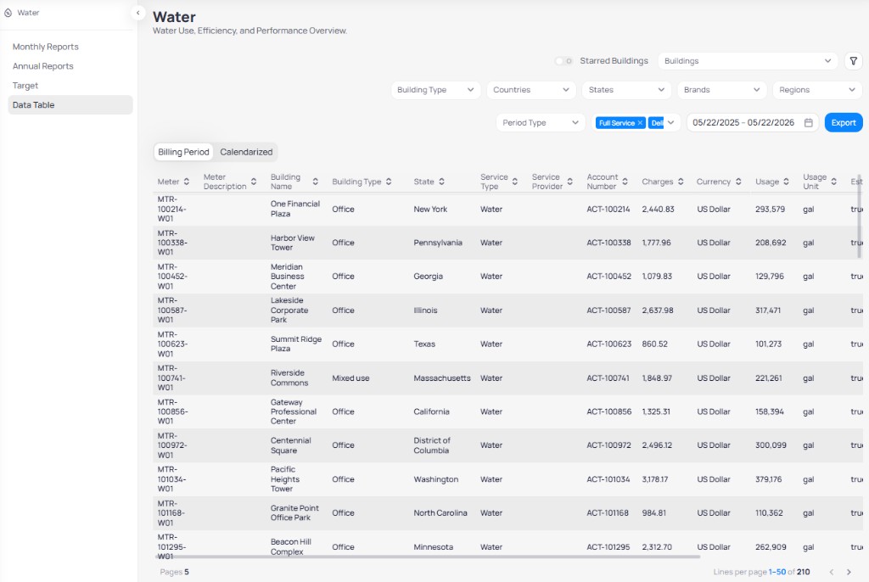
Task: Click usage value 110,362
Action: (769, 513)
